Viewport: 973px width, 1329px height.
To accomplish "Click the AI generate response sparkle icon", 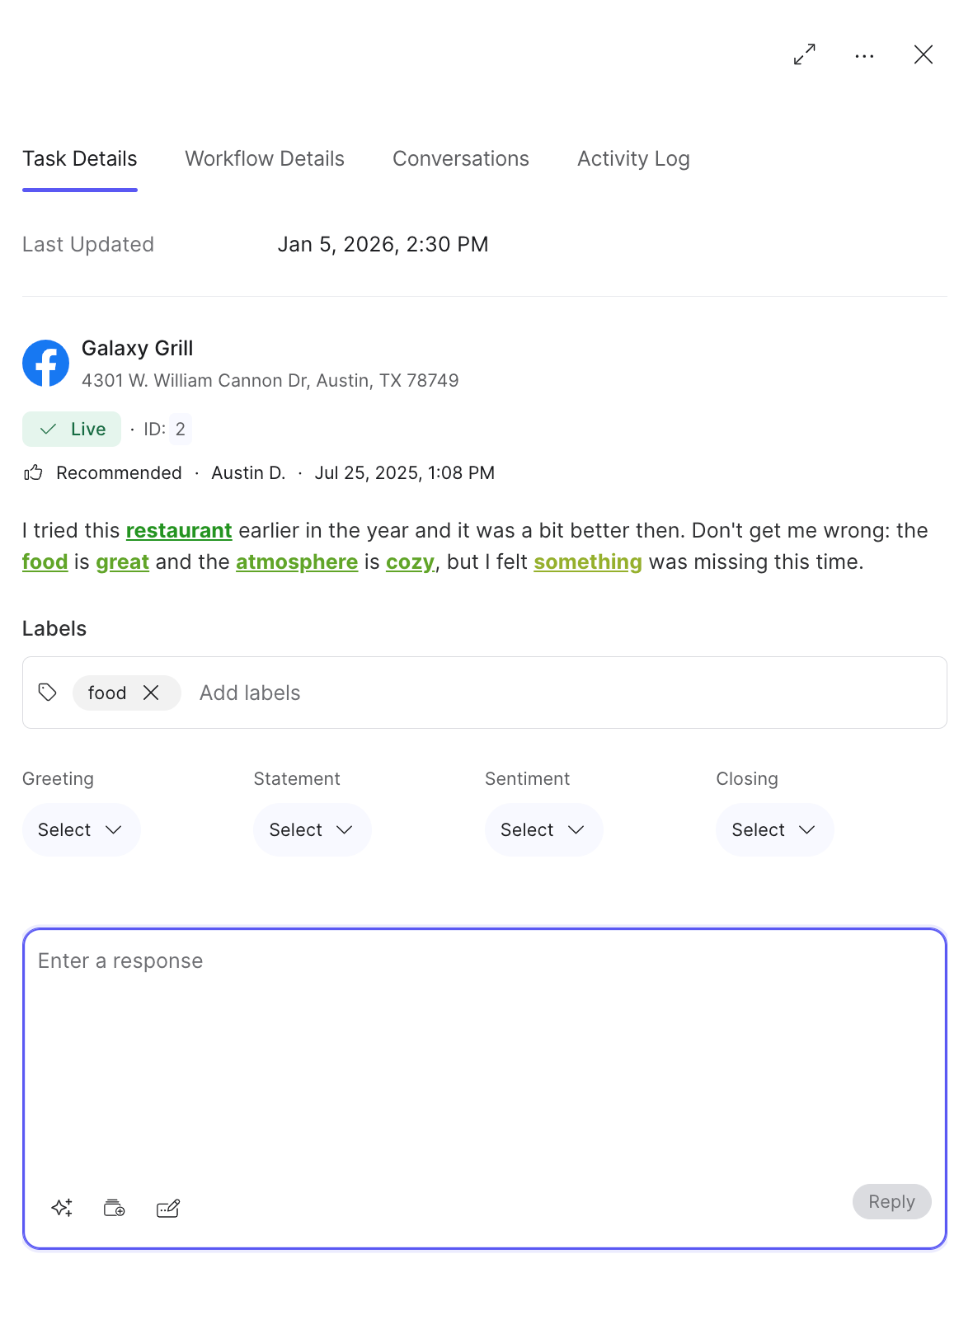I will pos(62,1208).
